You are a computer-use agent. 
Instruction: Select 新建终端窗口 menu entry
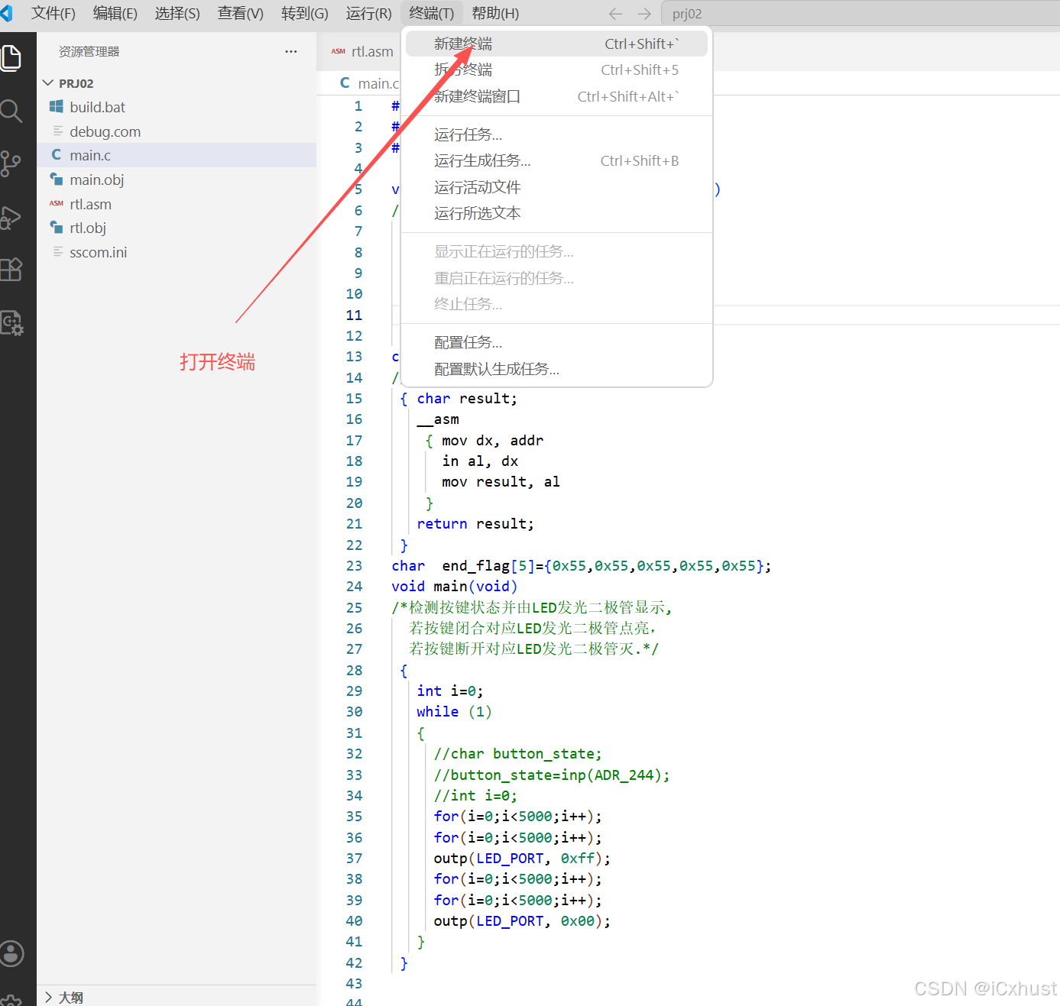pos(556,96)
